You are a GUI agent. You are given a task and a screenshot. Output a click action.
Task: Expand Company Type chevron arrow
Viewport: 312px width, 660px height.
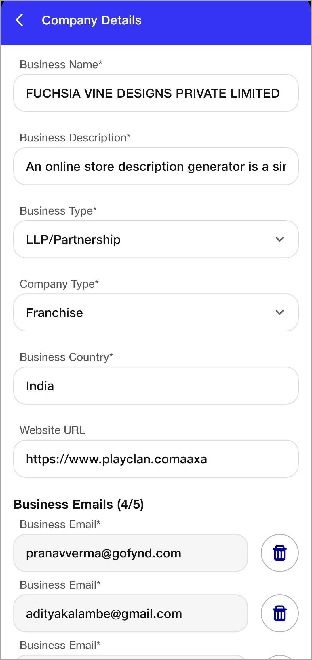279,312
